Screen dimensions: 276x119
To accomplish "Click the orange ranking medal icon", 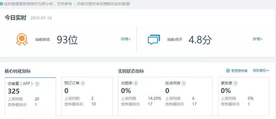I will click(22, 39).
